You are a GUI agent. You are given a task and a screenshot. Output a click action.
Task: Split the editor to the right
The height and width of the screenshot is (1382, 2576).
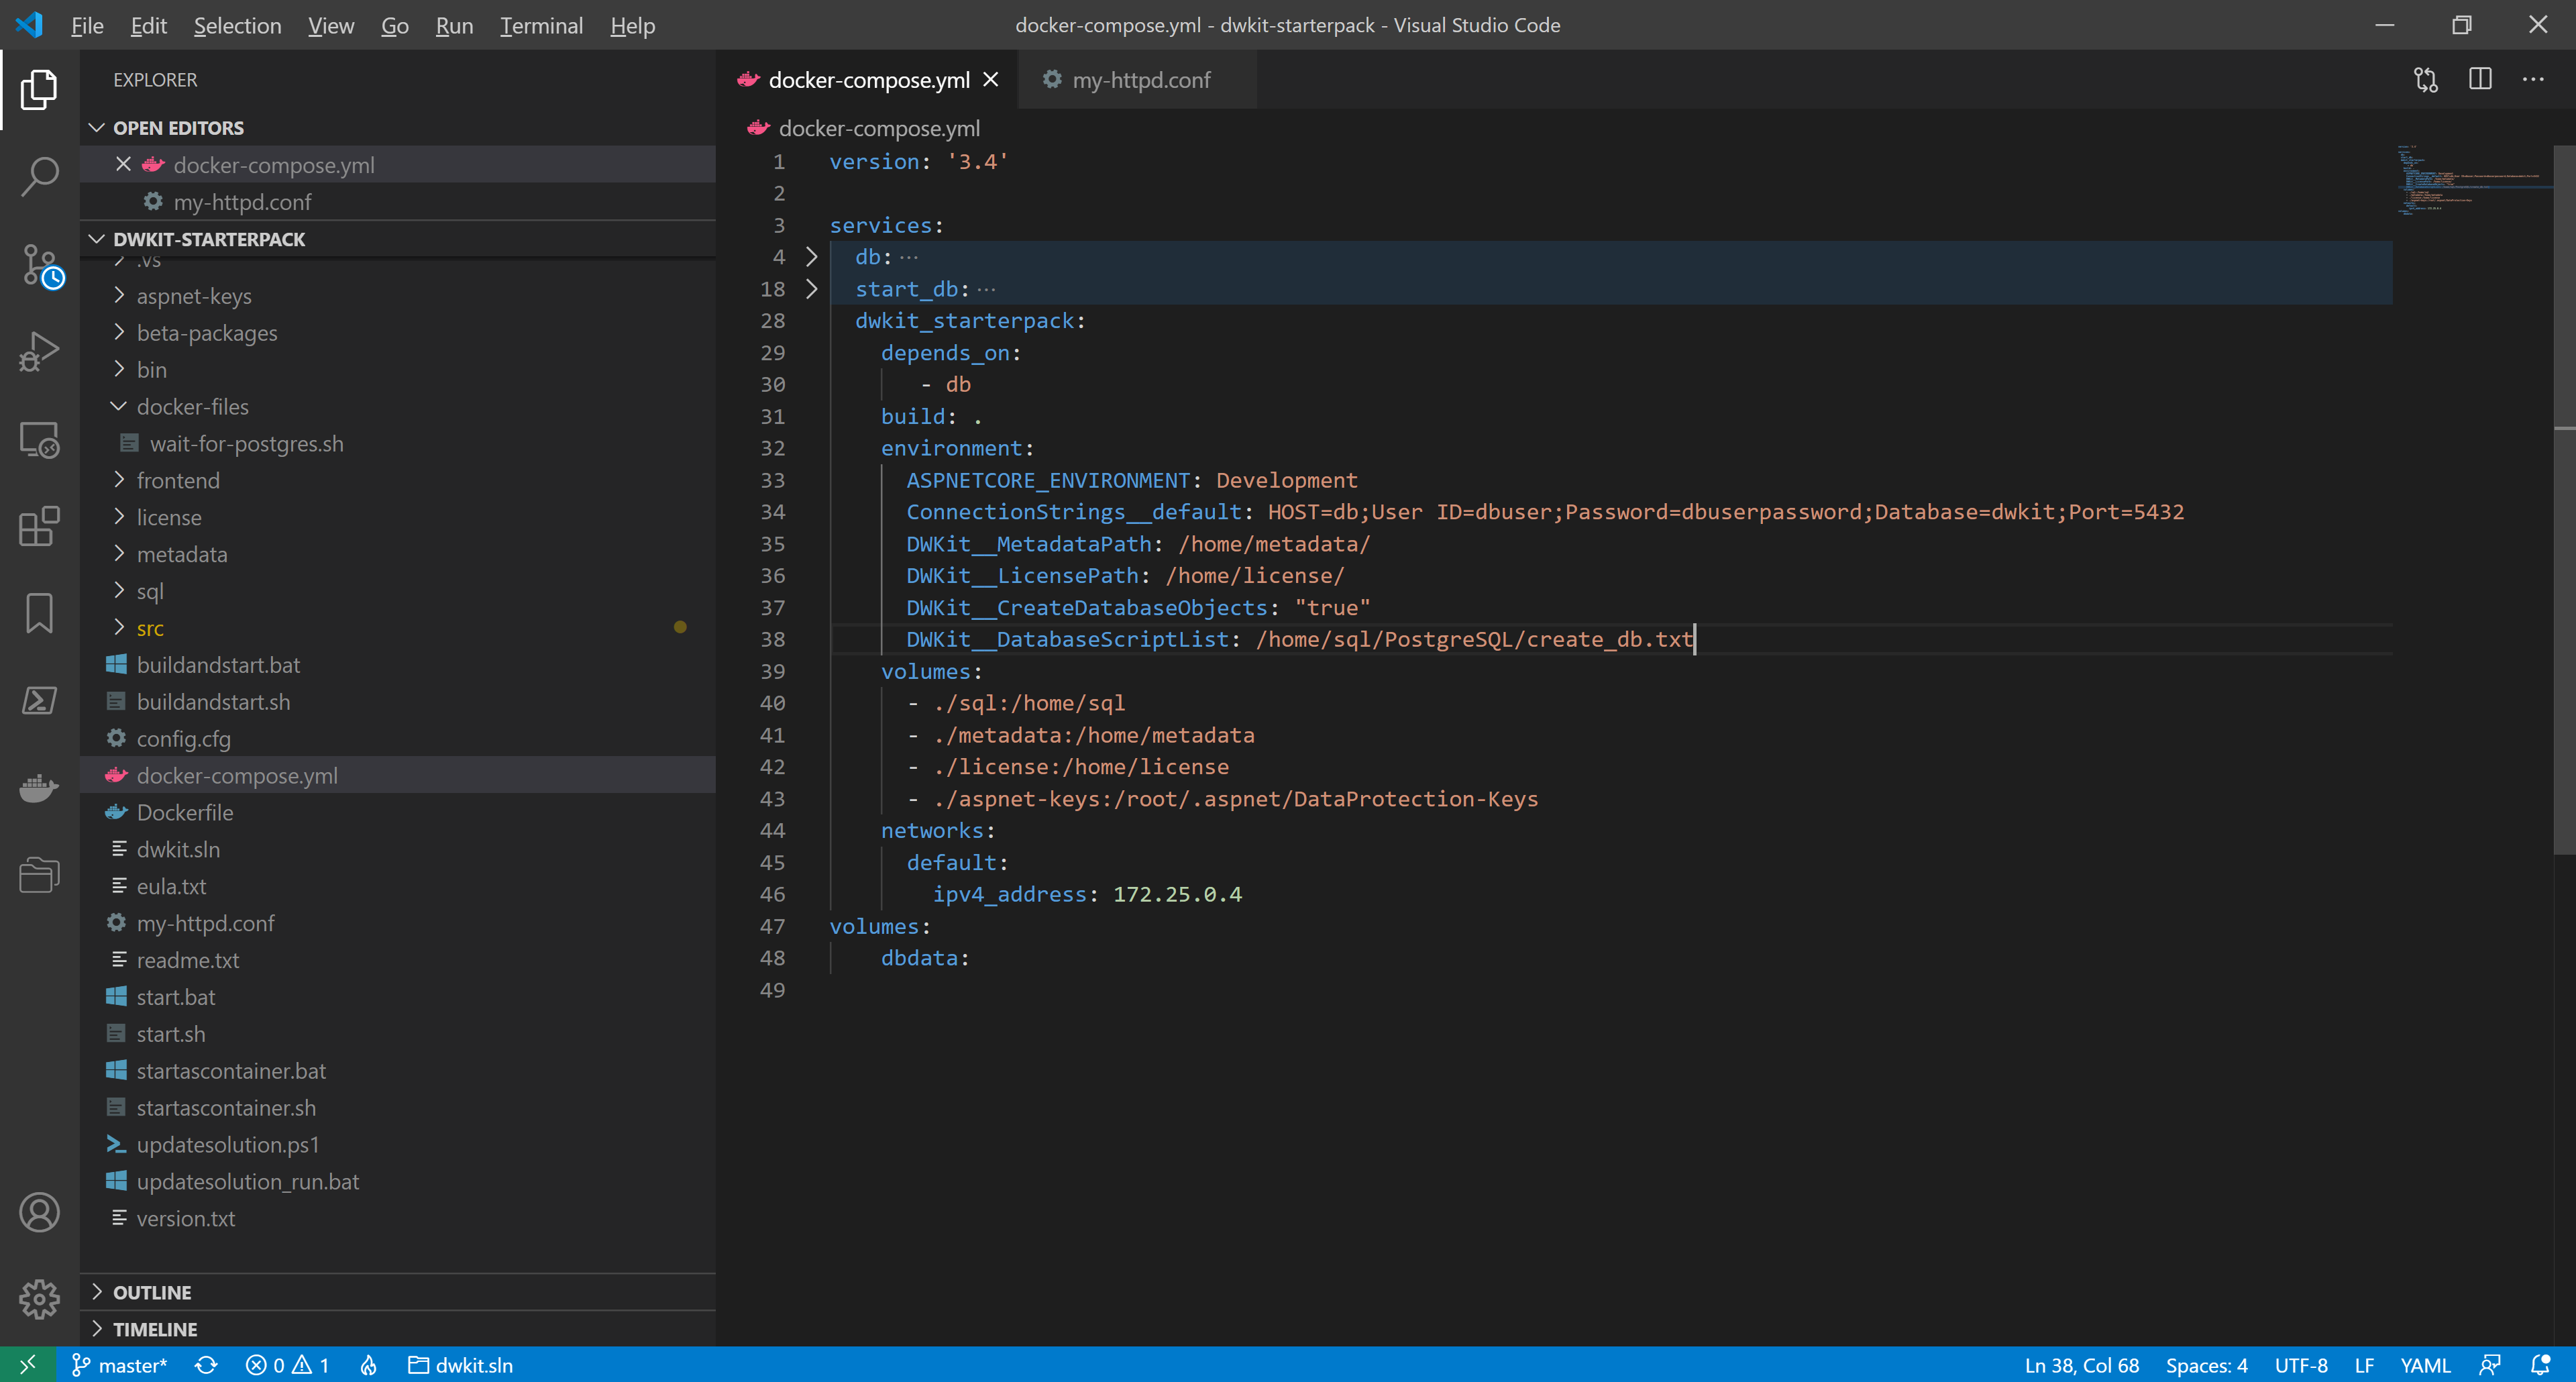coord(2480,79)
